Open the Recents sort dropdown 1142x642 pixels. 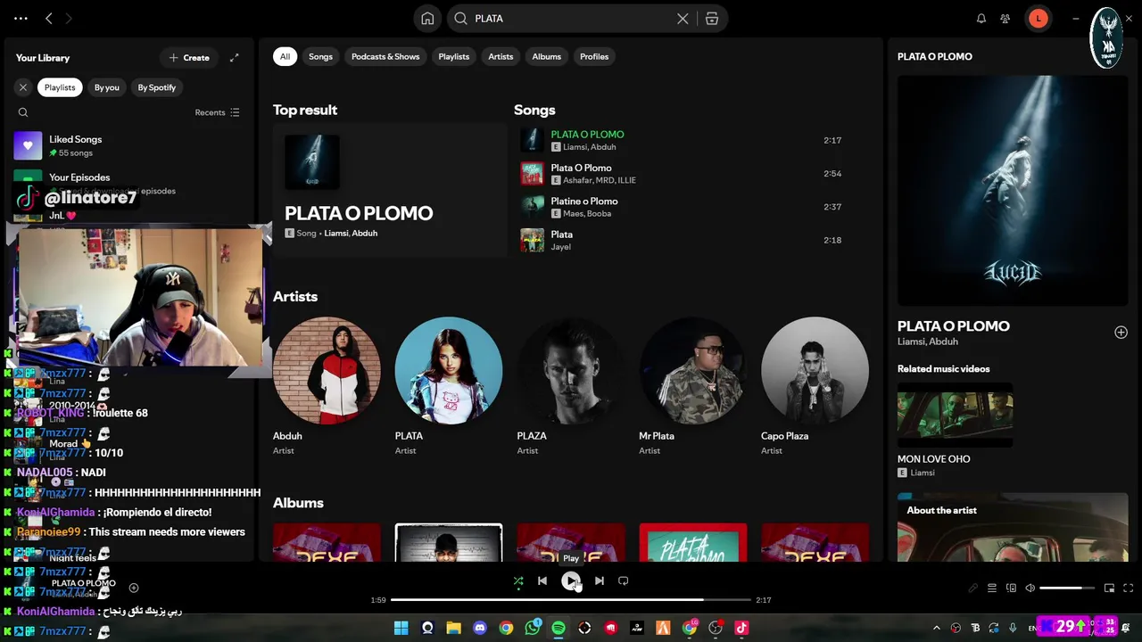tap(217, 112)
